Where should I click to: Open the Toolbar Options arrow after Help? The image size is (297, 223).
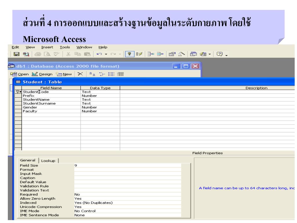pyautogui.click(x=227, y=55)
